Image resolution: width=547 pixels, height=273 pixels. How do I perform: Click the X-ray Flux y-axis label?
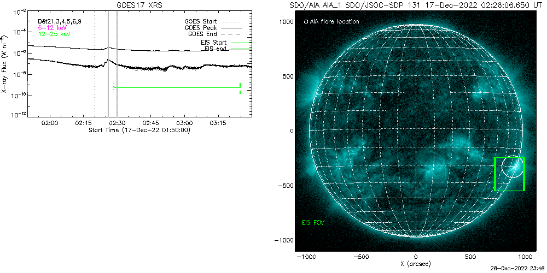click(x=3, y=64)
